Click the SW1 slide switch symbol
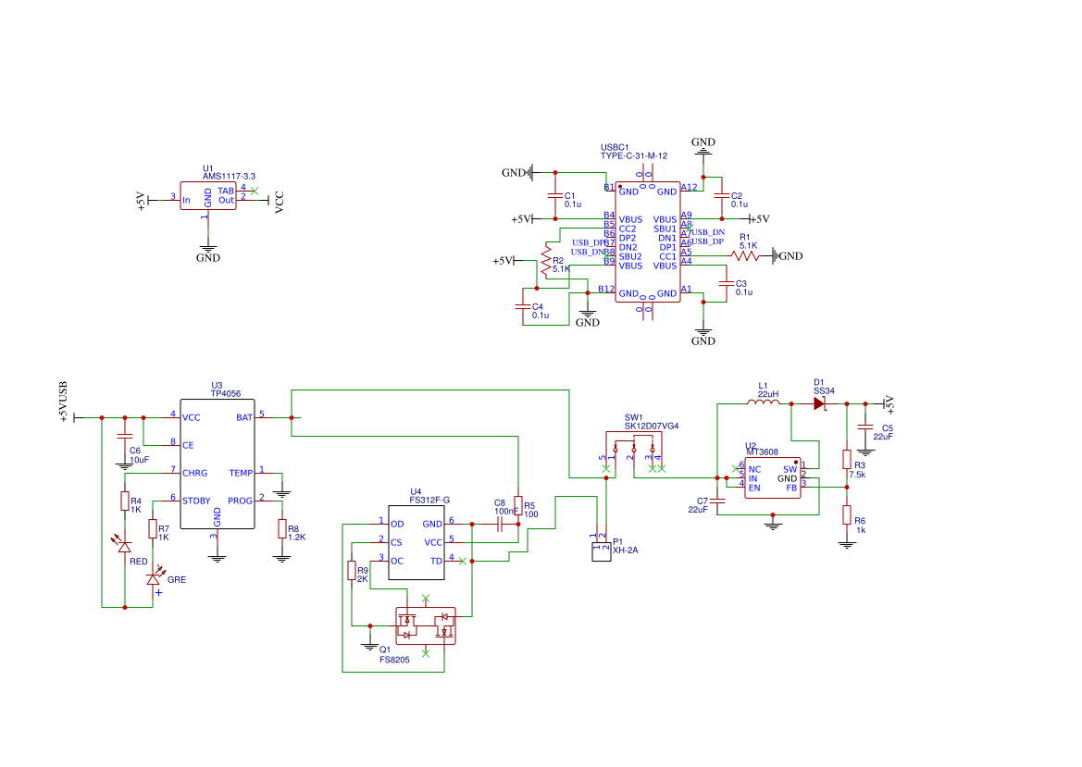1082x767 pixels. (x=633, y=452)
